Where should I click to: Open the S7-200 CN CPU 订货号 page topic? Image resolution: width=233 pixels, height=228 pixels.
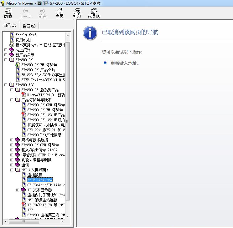(x=46, y=105)
